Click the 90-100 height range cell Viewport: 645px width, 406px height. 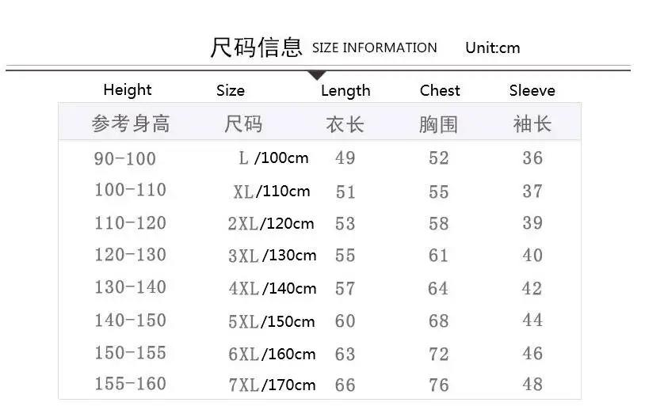[124, 158]
